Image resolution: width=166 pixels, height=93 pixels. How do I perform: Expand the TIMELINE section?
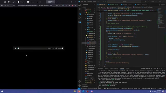click(85, 87)
